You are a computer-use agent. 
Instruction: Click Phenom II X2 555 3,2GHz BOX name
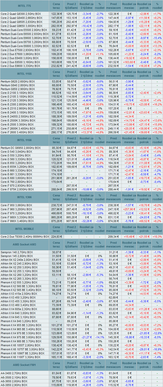point(19,283)
